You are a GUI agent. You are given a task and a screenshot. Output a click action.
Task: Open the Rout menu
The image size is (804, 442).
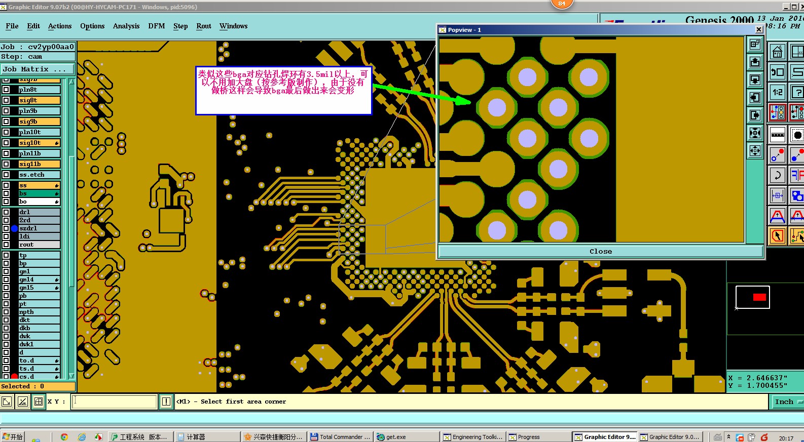pos(204,26)
